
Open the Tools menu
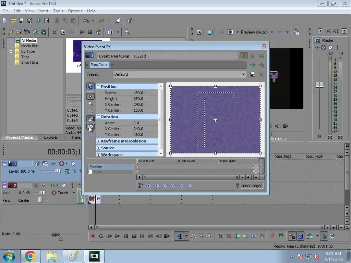[x=58, y=11]
